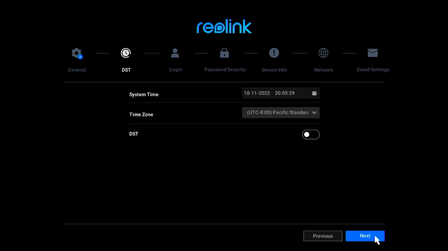Click the Next button
Screen dimensions: 448x251
[365, 236]
